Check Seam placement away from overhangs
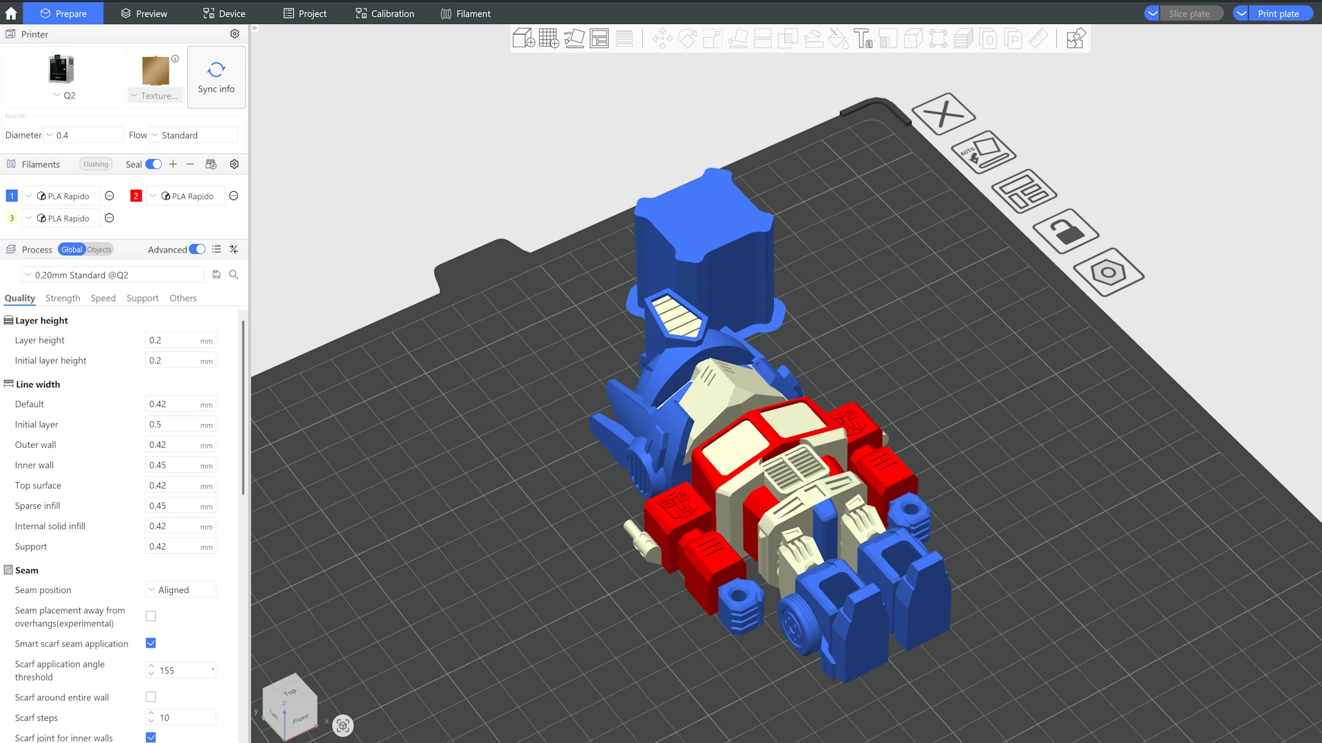The height and width of the screenshot is (743, 1322). click(151, 616)
